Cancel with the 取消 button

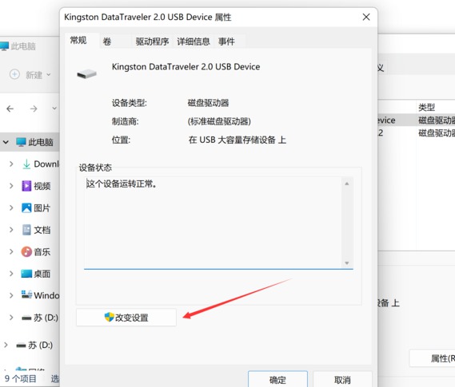point(342,380)
